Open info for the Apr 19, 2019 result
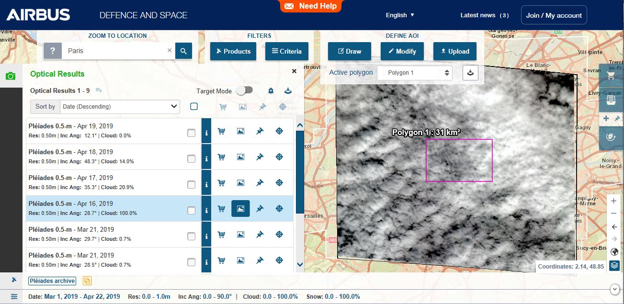624x304 pixels. coord(206,131)
